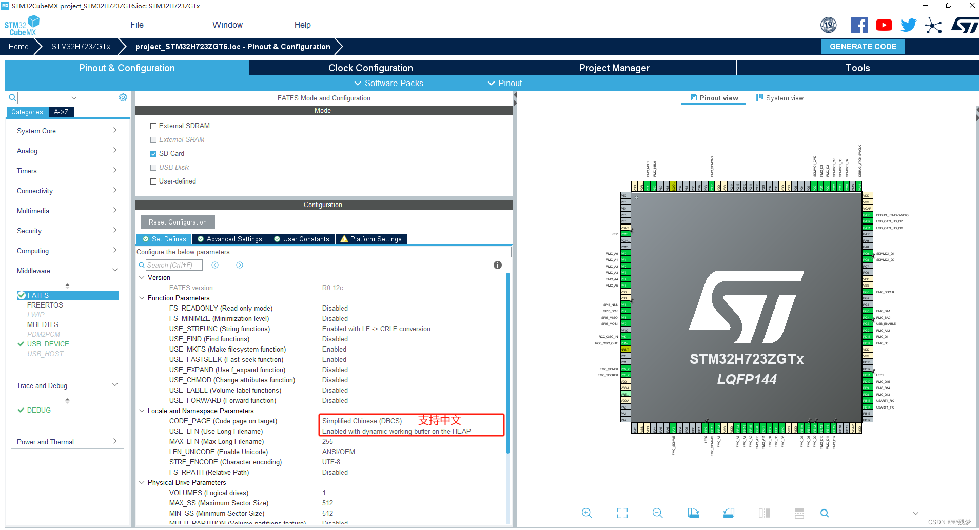The image size is (979, 530).
Task: Open the pin search combo box
Action: [x=876, y=513]
